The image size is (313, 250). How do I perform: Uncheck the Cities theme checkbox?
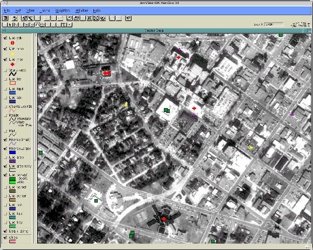coord(5,237)
